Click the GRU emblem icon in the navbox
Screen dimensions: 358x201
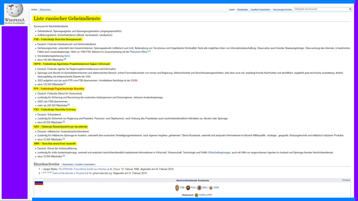[199, 188]
